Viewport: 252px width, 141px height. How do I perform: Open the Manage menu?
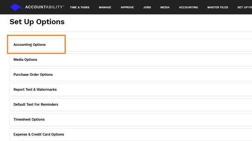[105, 7]
